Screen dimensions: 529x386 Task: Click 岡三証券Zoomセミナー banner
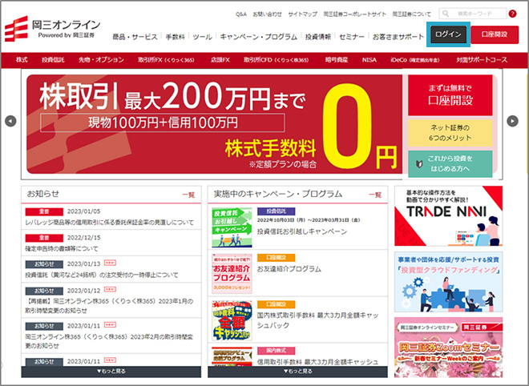click(x=448, y=348)
